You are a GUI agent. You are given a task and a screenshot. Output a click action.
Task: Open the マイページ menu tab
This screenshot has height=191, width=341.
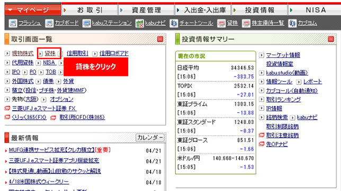pos(33,9)
